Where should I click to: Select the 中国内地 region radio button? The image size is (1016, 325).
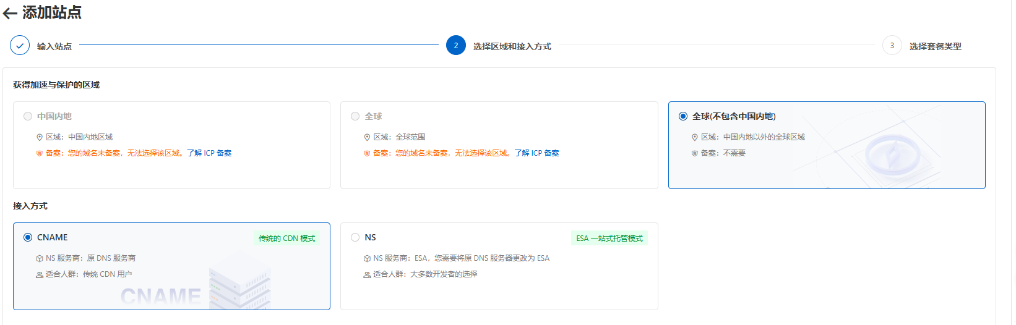28,116
